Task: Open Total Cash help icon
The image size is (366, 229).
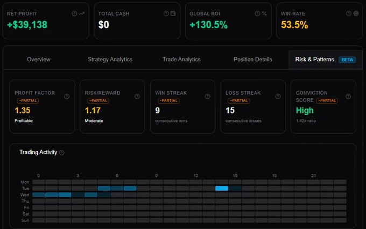Action: [x=166, y=13]
